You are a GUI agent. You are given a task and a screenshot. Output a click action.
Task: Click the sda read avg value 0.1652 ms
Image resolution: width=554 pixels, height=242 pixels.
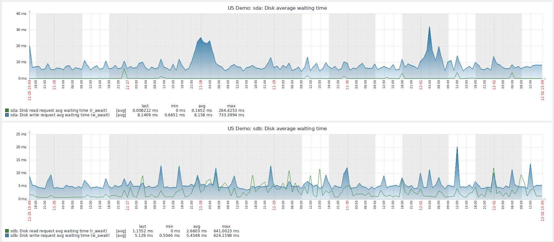click(202, 111)
